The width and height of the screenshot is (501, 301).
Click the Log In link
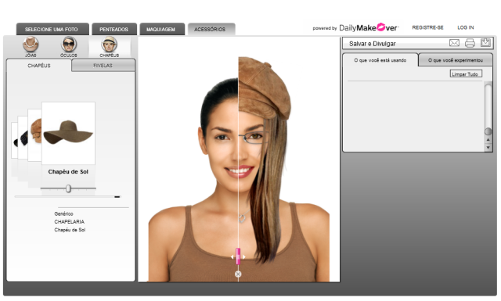point(466,27)
